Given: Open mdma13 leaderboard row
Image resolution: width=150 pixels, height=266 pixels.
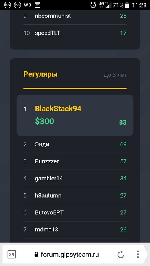Looking at the screenshot, I should 75,230.
